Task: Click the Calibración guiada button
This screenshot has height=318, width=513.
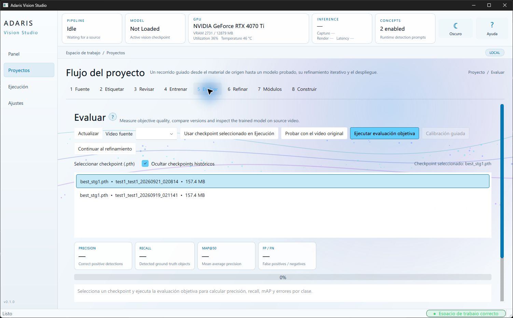Action: point(445,133)
